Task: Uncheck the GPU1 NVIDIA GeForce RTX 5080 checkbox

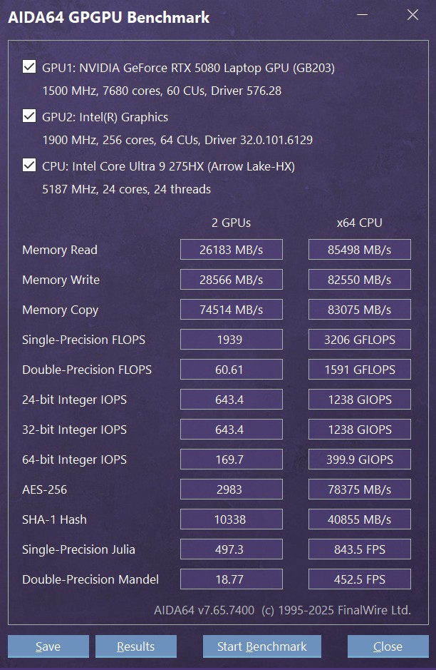Action: click(29, 67)
